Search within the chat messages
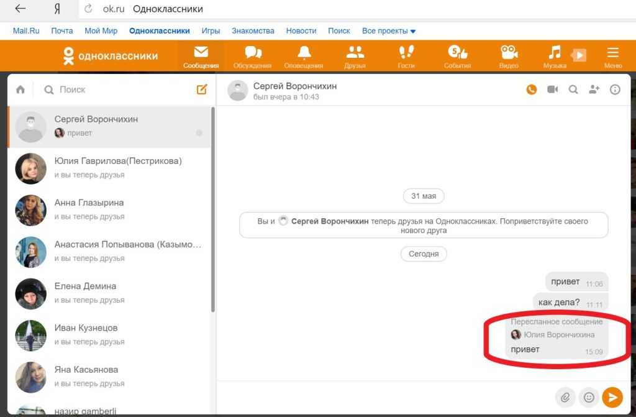This screenshot has height=417, width=636. point(573,89)
